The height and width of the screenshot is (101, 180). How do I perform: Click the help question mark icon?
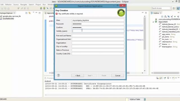coord(58,75)
